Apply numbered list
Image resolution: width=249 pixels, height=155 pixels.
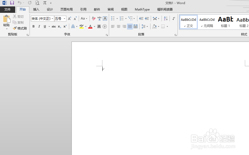coord(122,18)
